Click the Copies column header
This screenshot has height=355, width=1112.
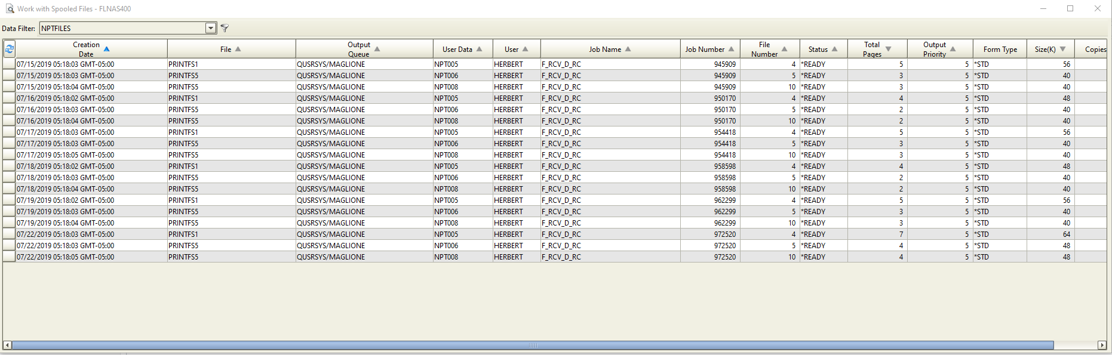tap(1092, 49)
